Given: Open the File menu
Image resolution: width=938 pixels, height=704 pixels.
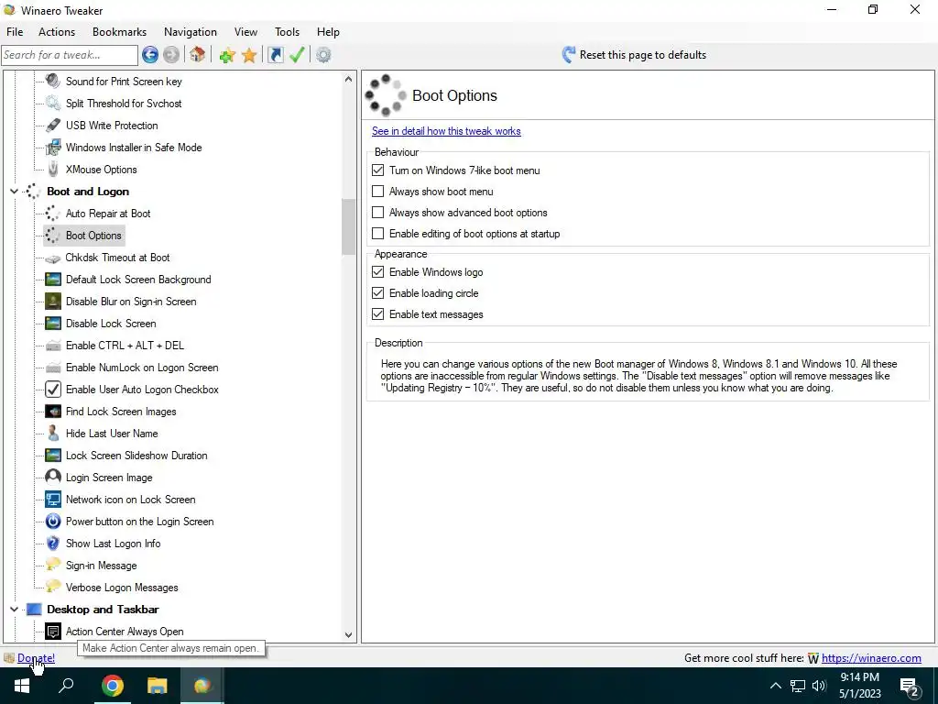Looking at the screenshot, I should tap(15, 32).
